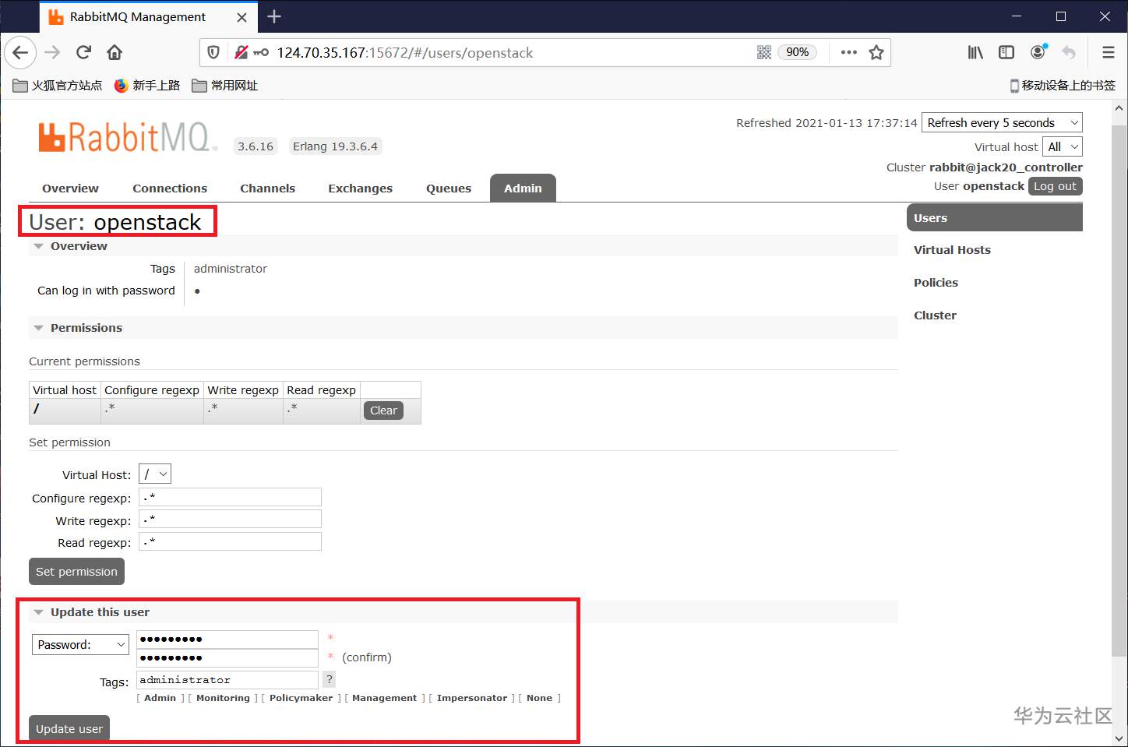Select the Admin tab
Image resolution: width=1128 pixels, height=747 pixels.
pyautogui.click(x=523, y=189)
